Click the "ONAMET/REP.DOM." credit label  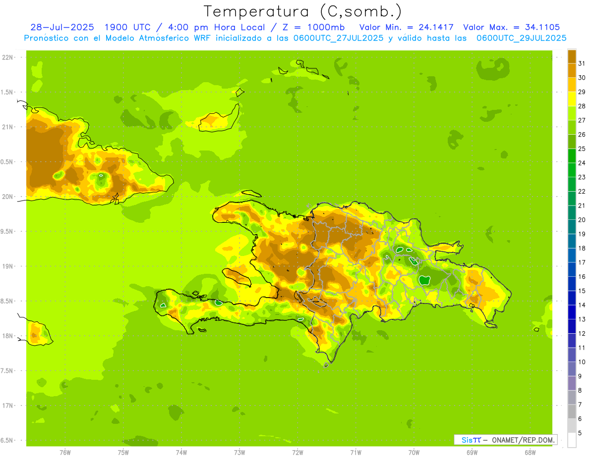[x=523, y=440]
